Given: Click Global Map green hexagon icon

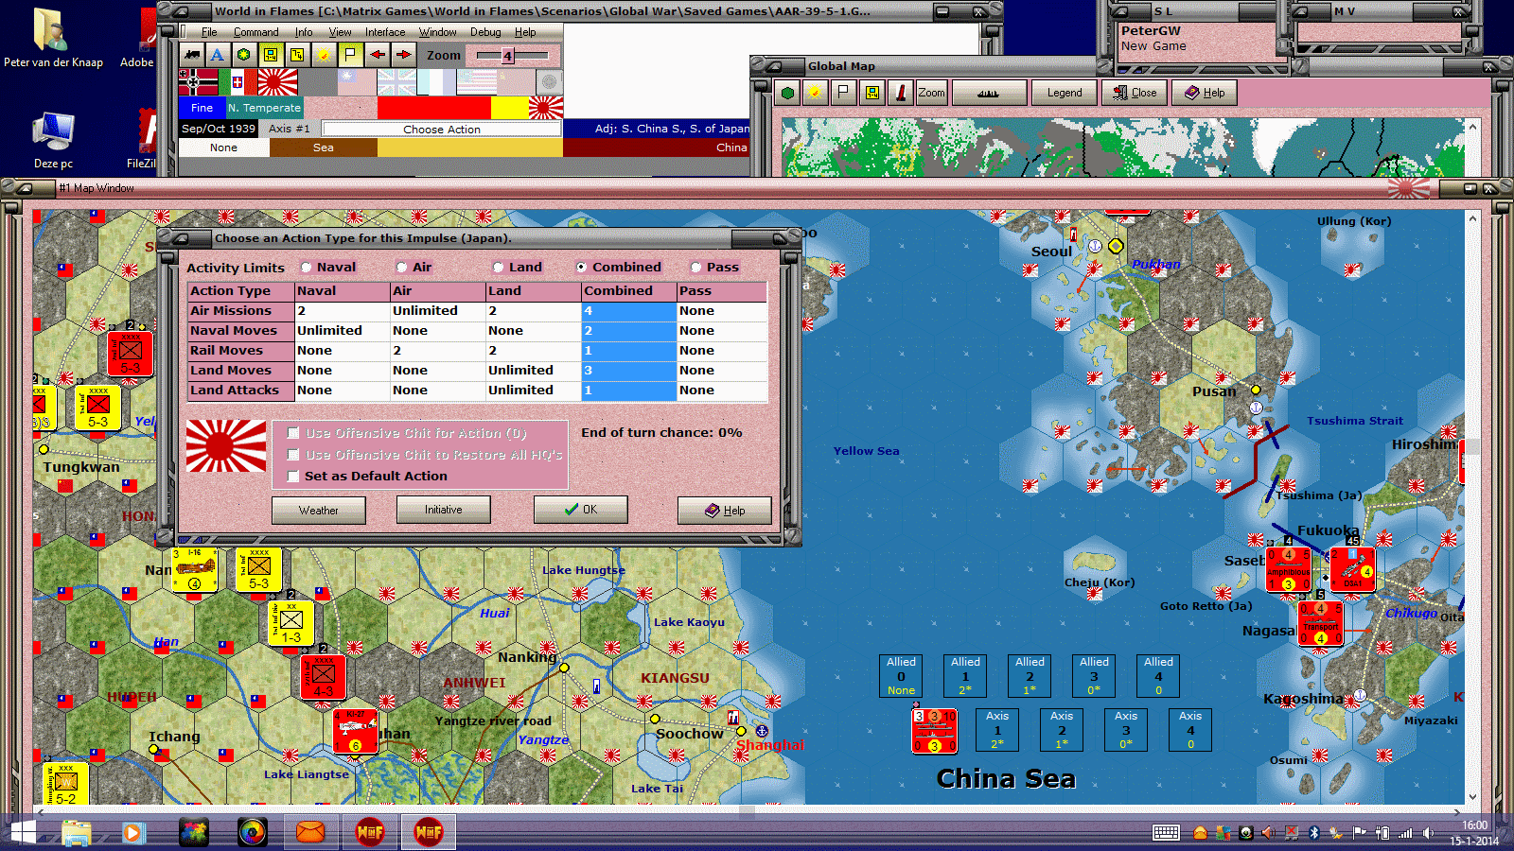Looking at the screenshot, I should point(787,93).
